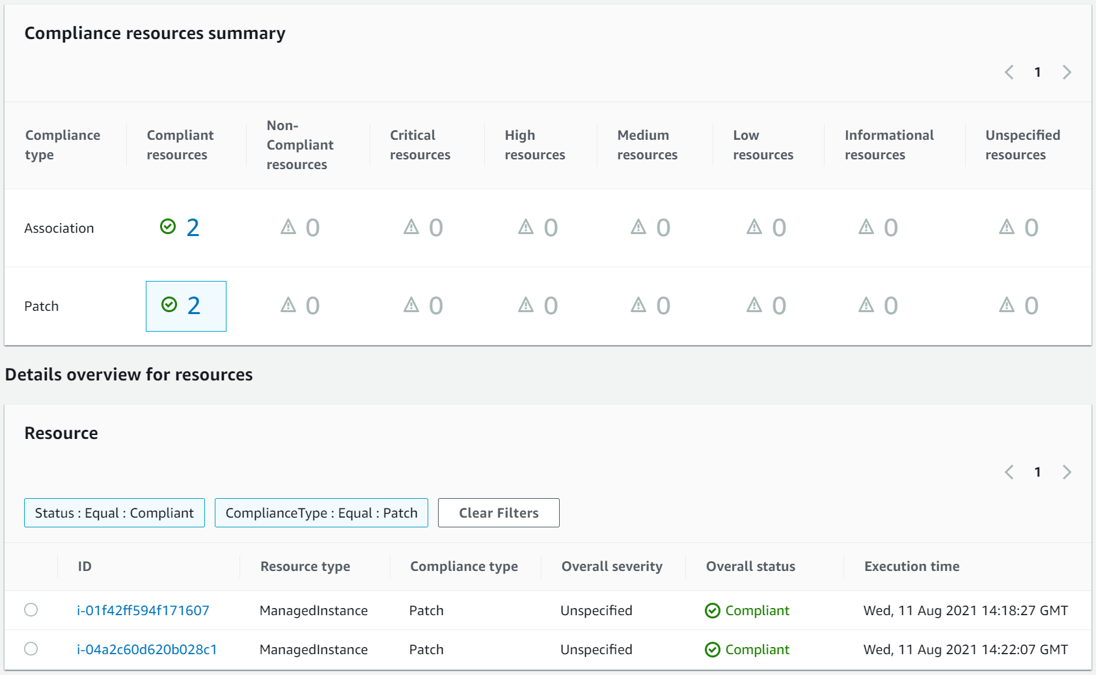Click warning icon for Patch low resources
The height and width of the screenshot is (675, 1096).
[754, 304]
